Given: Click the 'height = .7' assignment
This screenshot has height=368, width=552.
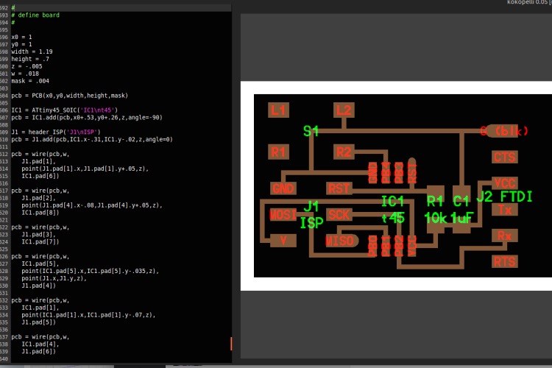Looking at the screenshot, I should tap(30, 59).
